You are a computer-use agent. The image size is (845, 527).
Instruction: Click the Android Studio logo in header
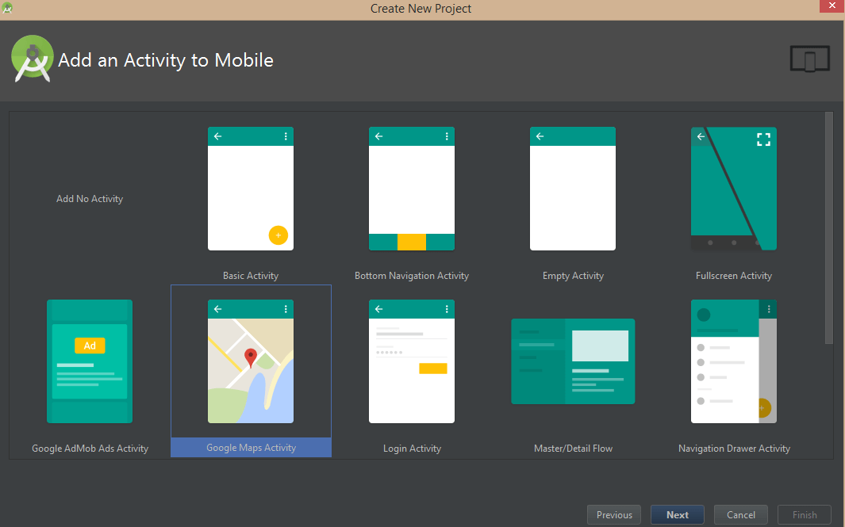click(33, 59)
